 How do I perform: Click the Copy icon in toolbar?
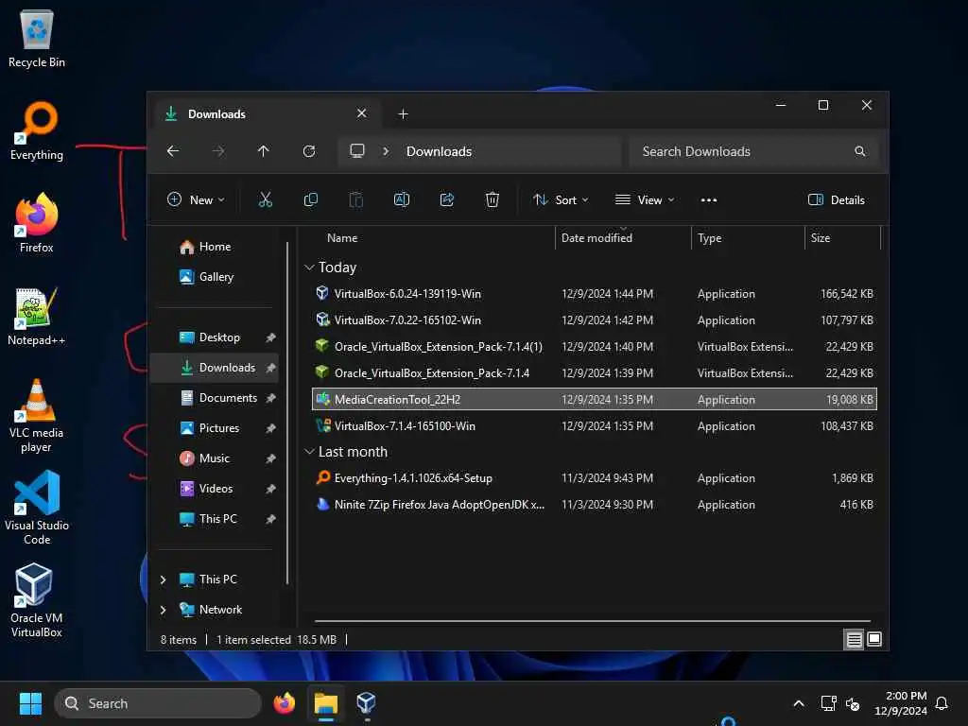[x=310, y=199]
